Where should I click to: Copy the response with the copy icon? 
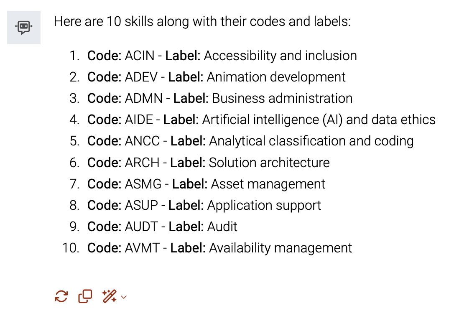(x=85, y=296)
